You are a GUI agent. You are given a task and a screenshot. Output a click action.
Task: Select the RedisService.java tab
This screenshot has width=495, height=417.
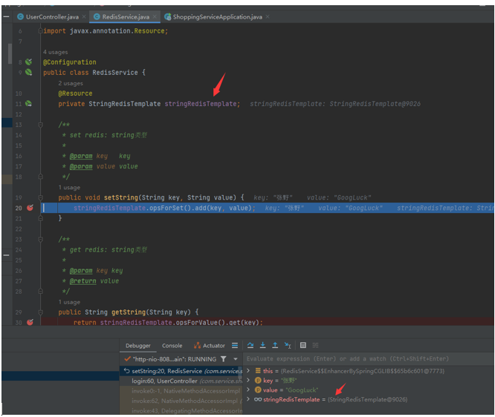[125, 17]
